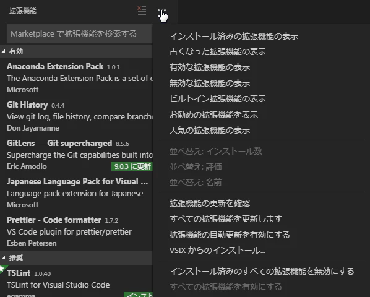Select 拡張機能の自動更新を有効にする
Image resolution: width=370 pixels, height=297 pixels.
(262, 235)
